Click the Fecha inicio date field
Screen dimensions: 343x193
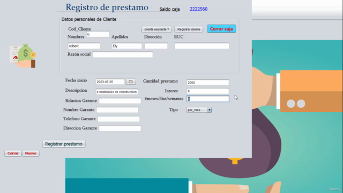click(110, 81)
